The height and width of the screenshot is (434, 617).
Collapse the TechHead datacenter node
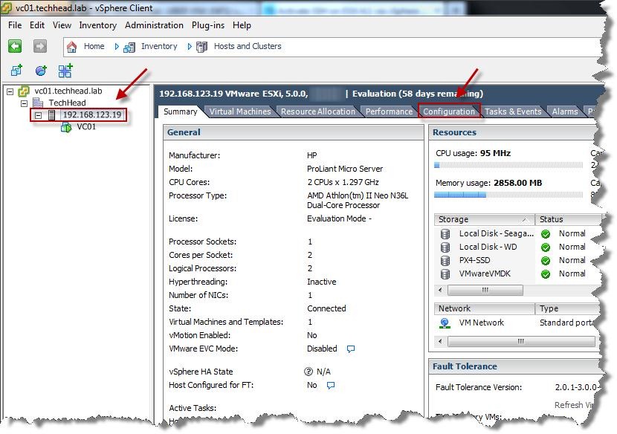pyautogui.click(x=24, y=103)
